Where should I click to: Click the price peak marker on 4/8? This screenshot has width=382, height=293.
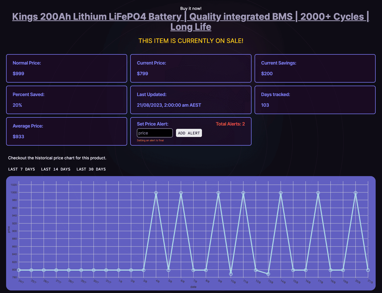[x=156, y=192]
